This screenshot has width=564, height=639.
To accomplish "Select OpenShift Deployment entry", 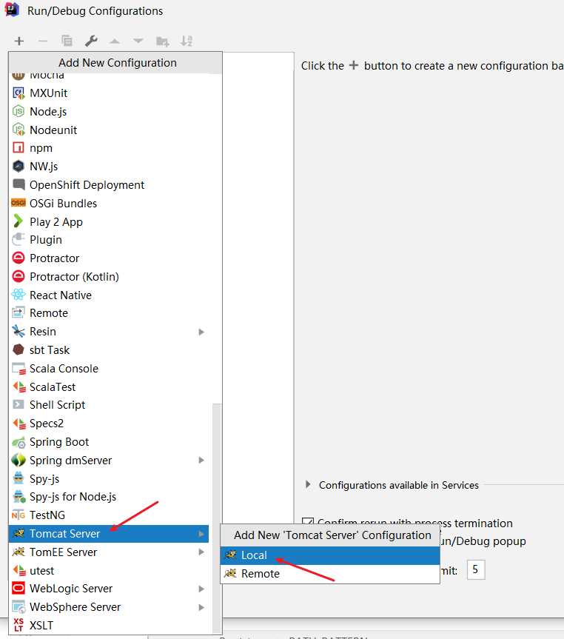I will (x=108, y=184).
